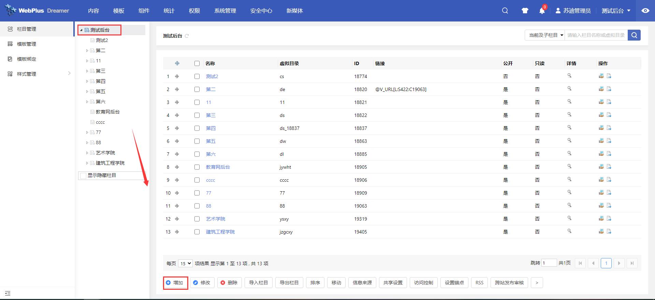Click second operation icon for 第五
655x300 pixels.
pos(609,140)
